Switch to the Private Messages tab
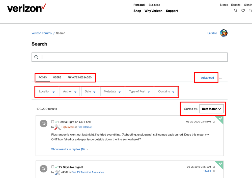The width and height of the screenshot is (252, 178). pyautogui.click(x=79, y=77)
